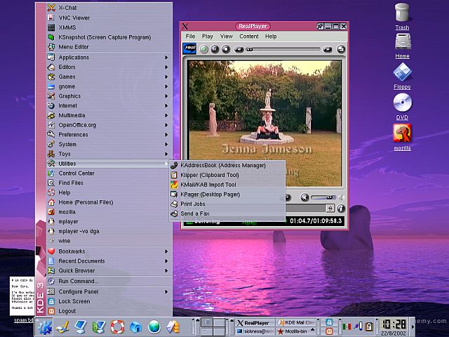Open the View menu in RealPlayer

pyautogui.click(x=226, y=36)
